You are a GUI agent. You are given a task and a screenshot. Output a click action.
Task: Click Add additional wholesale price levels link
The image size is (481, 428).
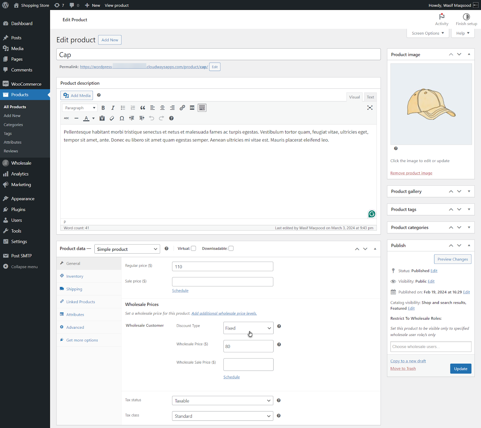point(224,313)
